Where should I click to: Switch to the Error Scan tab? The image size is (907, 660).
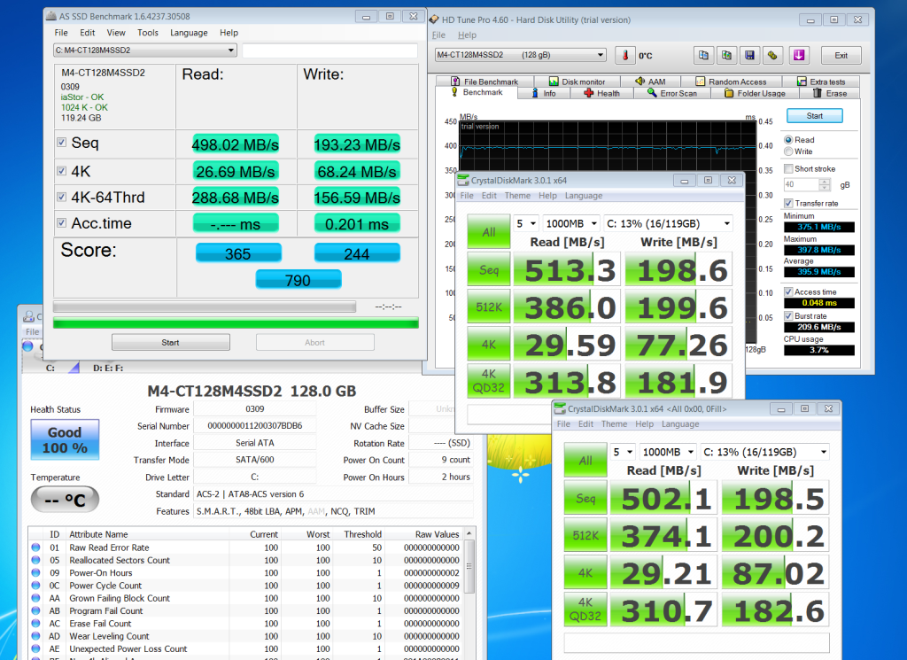tap(671, 93)
